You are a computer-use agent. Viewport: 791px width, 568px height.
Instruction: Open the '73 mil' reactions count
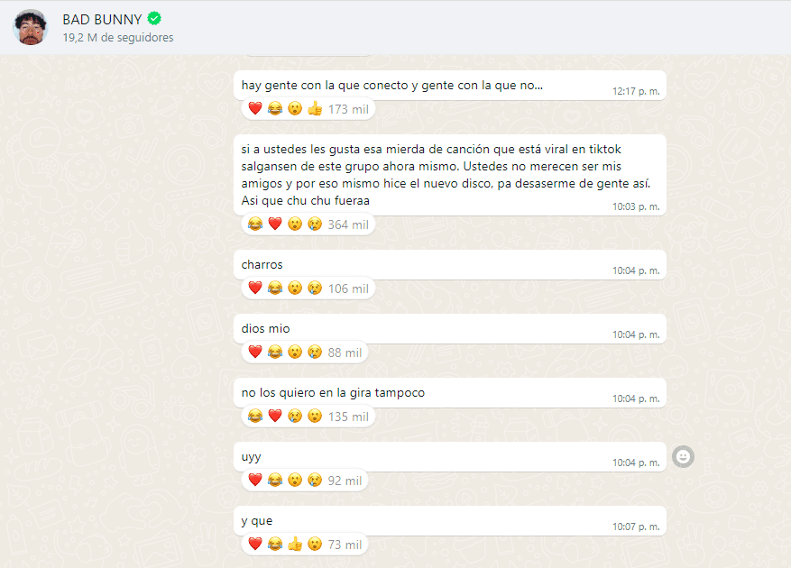pos(345,545)
